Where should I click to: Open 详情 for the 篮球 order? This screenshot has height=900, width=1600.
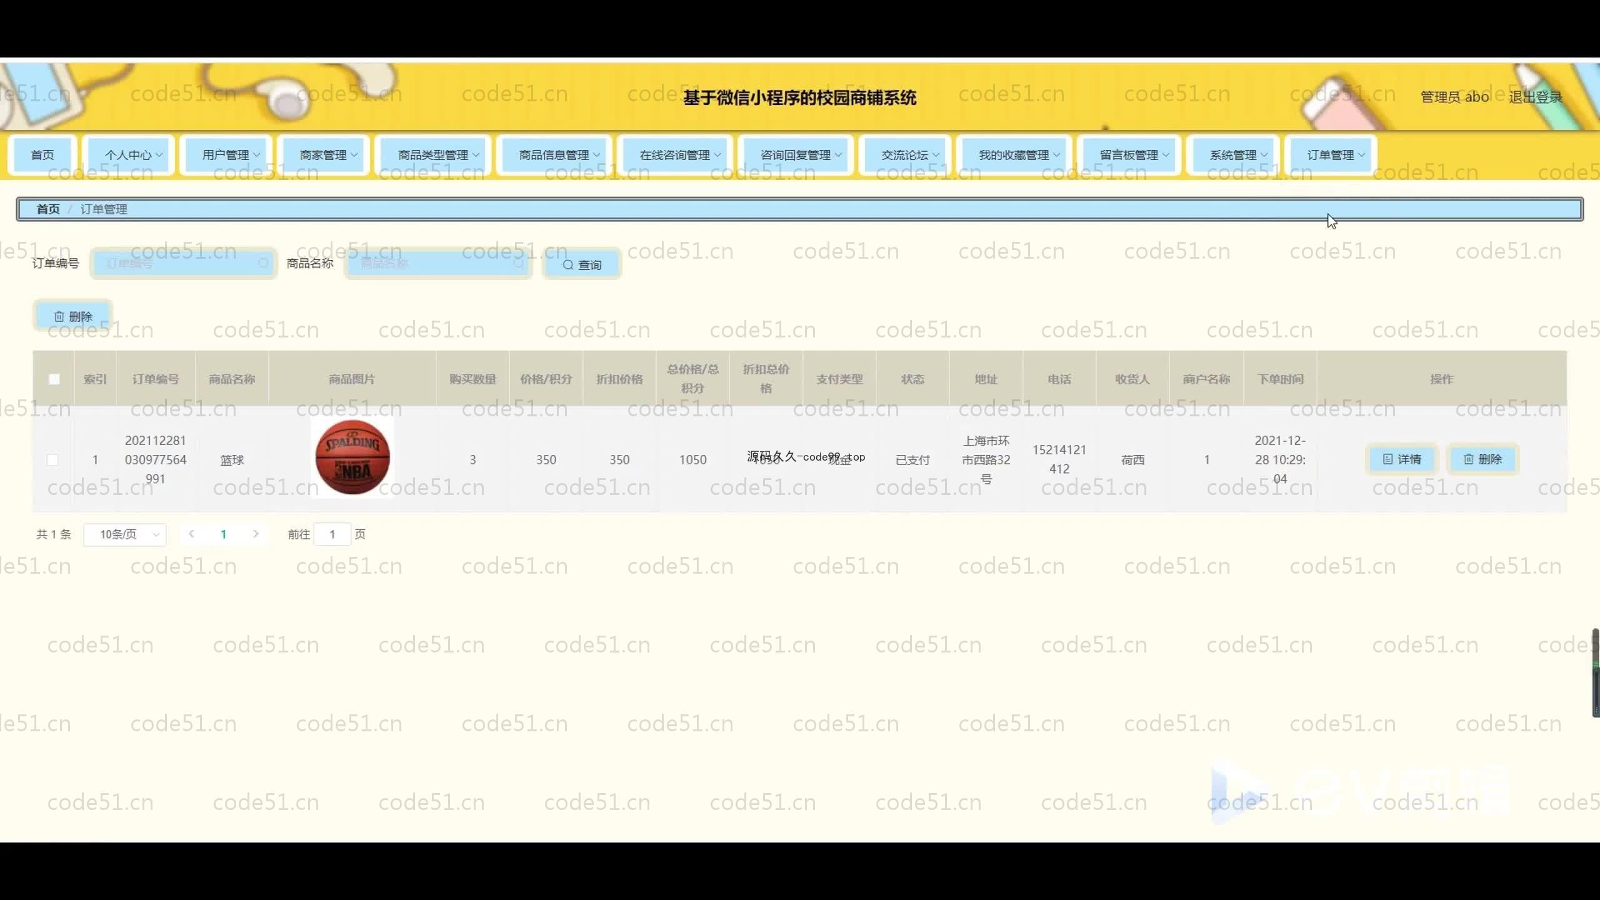coord(1402,459)
